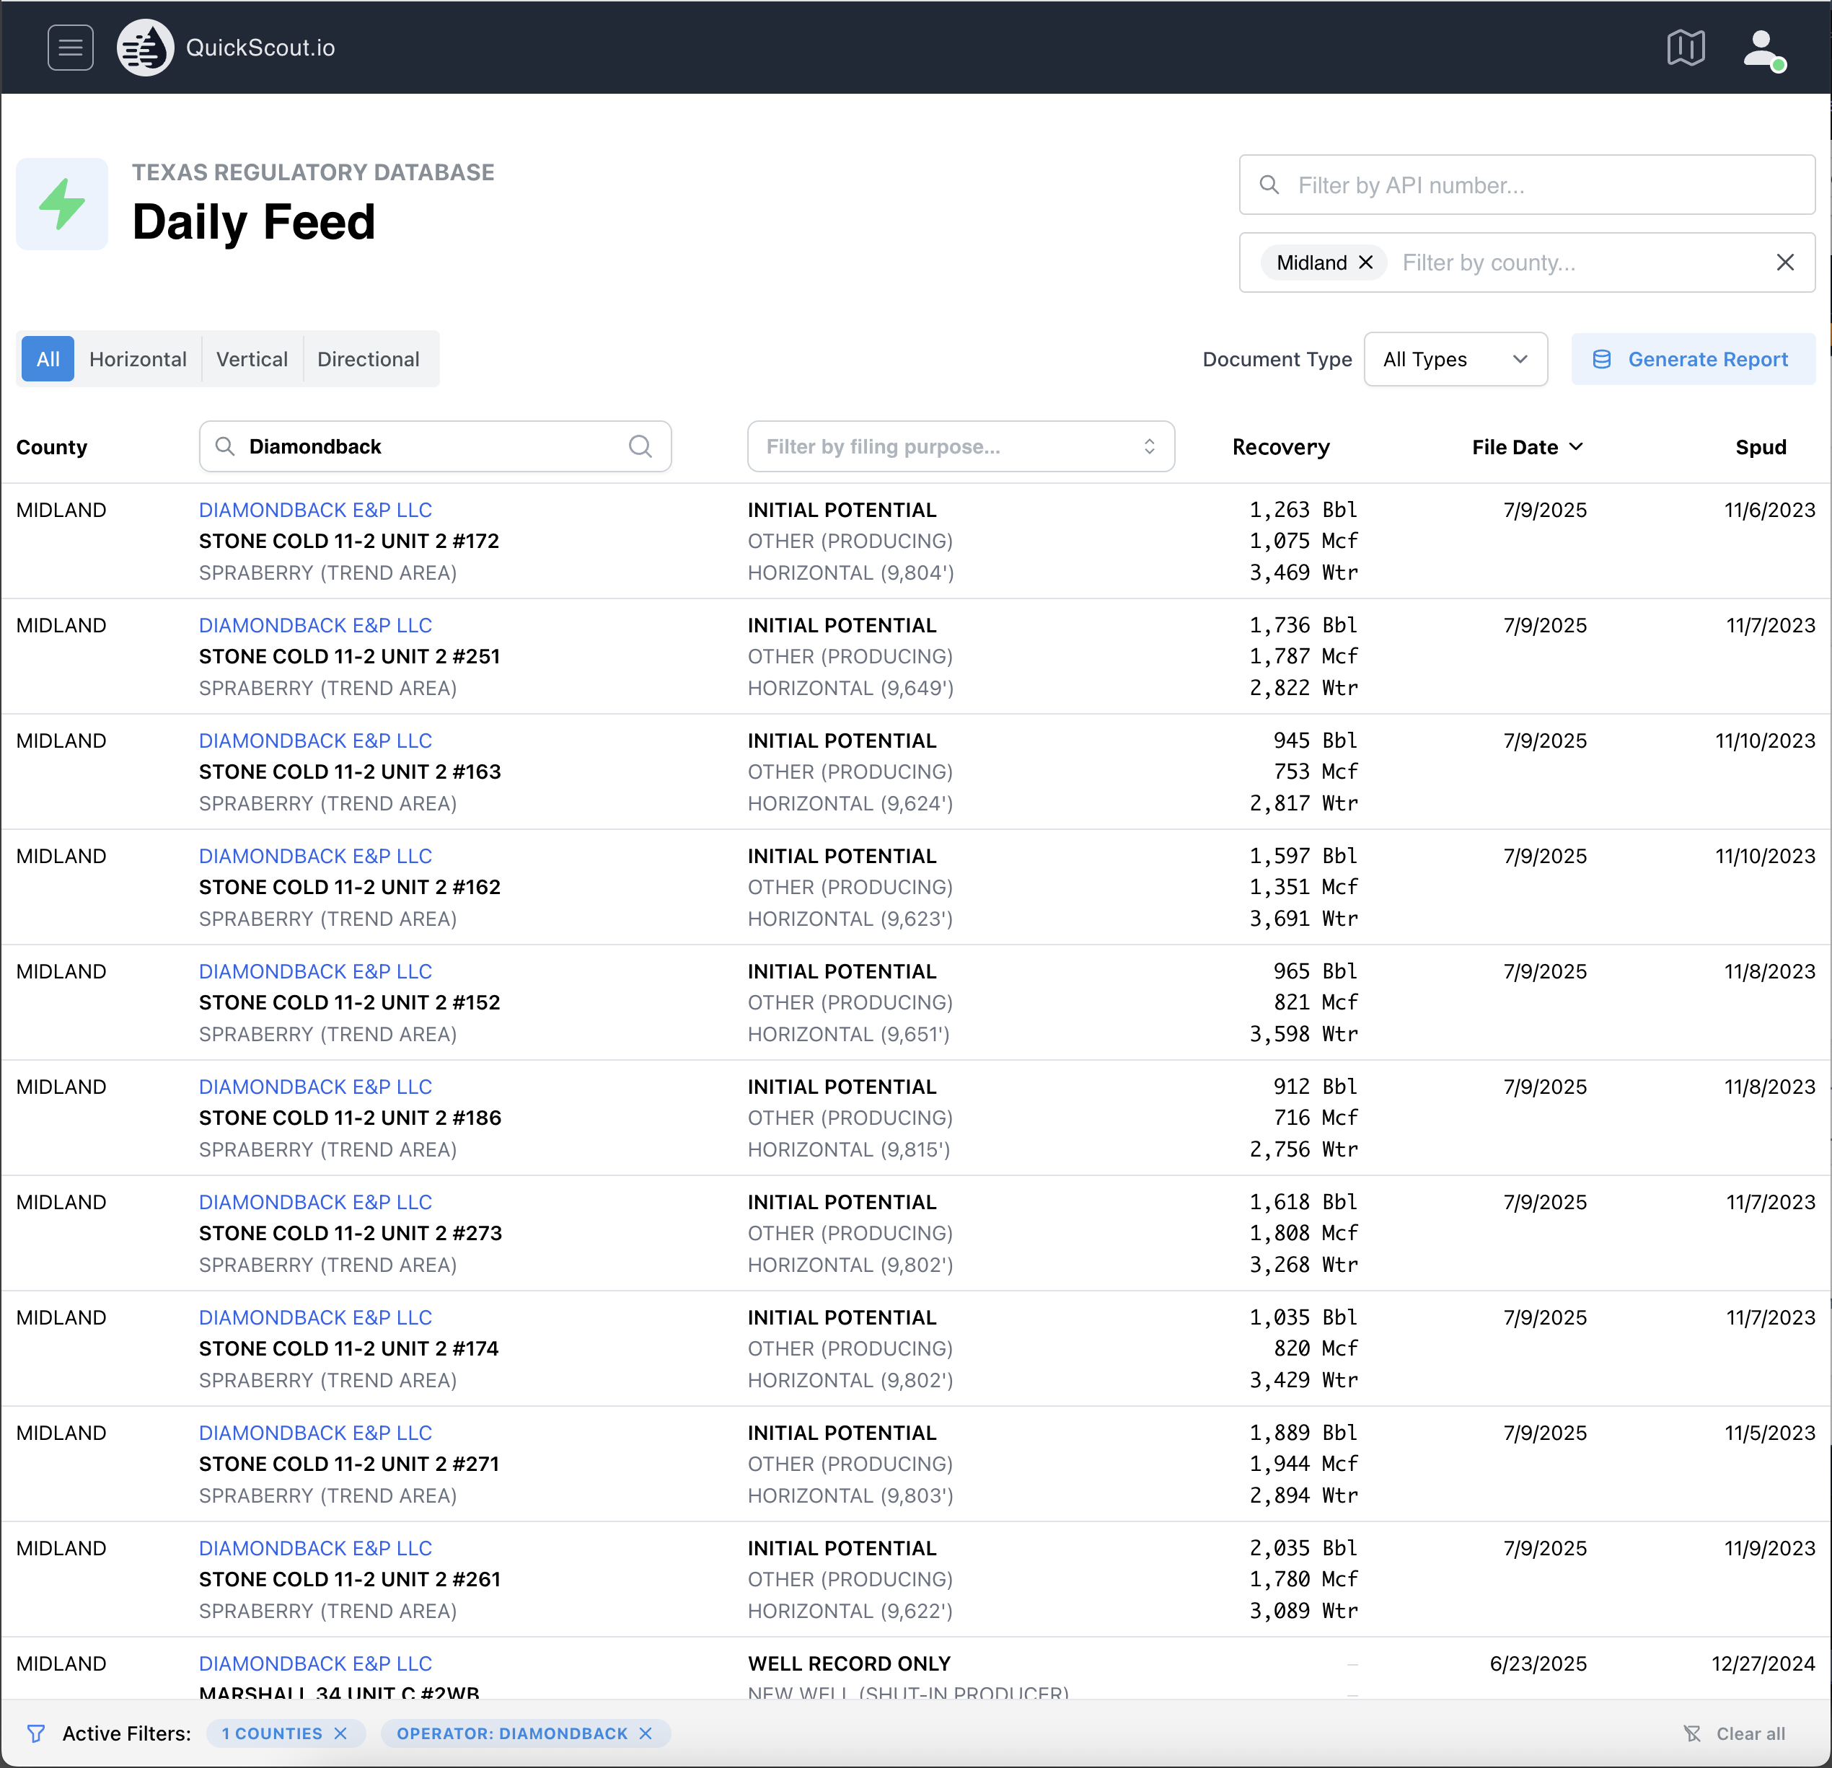Click the operator search left magnifier icon
Image resolution: width=1832 pixels, height=1768 pixels.
point(224,446)
